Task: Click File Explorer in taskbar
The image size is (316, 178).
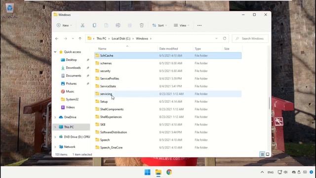Action: click(158, 172)
